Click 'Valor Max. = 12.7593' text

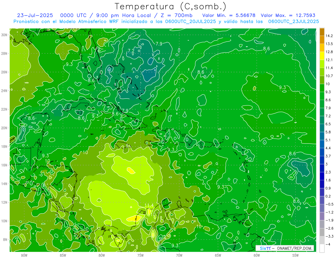288,15
